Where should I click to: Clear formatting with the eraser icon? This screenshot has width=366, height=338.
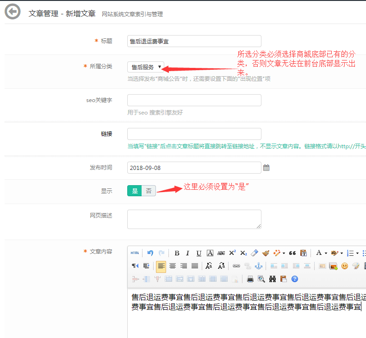(x=254, y=253)
